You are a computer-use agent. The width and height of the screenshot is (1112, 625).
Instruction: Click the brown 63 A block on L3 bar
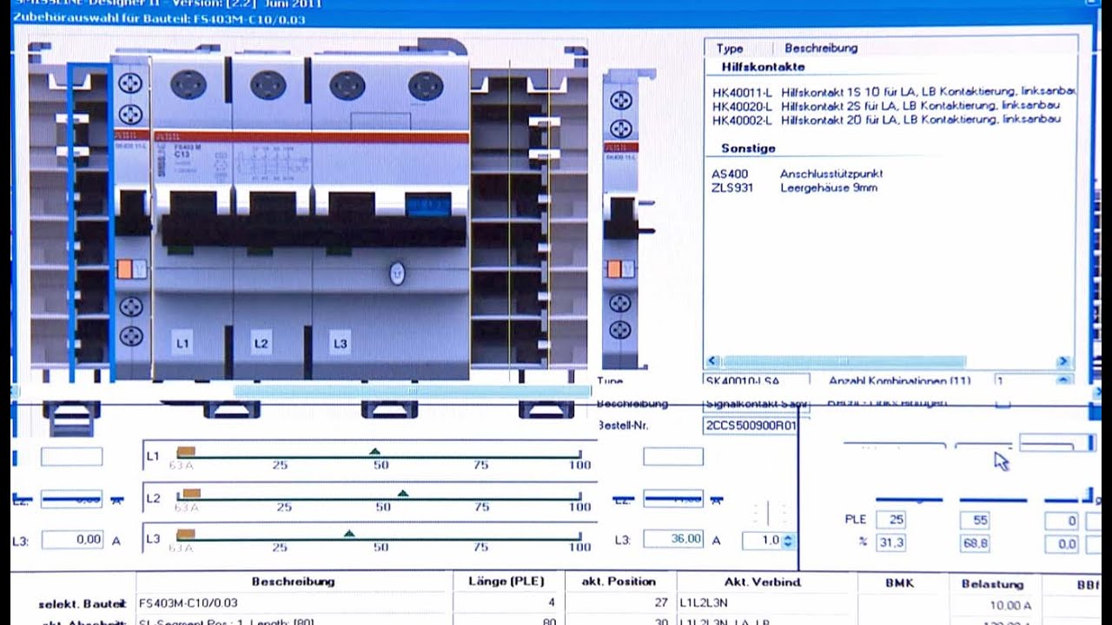tap(186, 534)
